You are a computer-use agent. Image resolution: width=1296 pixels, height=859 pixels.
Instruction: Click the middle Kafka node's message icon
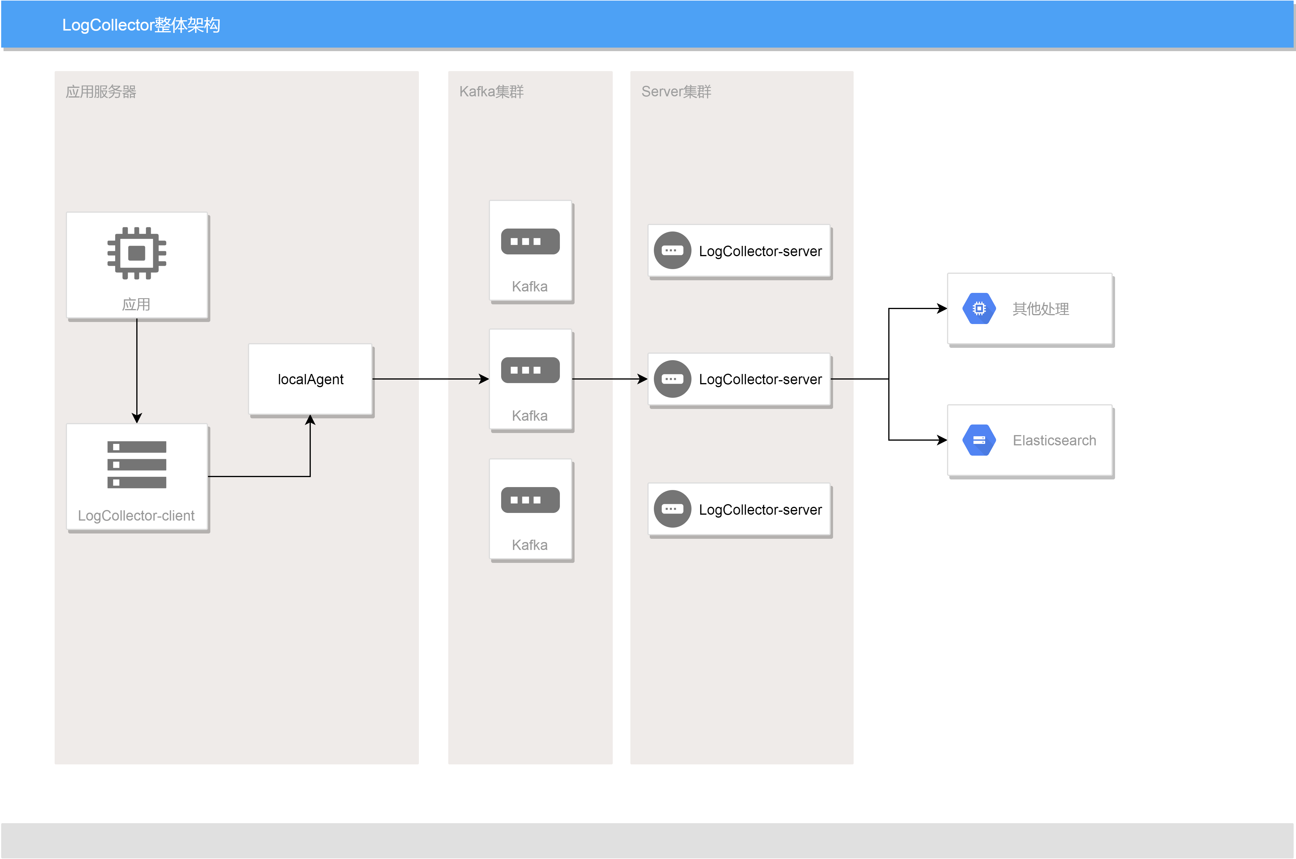tap(530, 370)
